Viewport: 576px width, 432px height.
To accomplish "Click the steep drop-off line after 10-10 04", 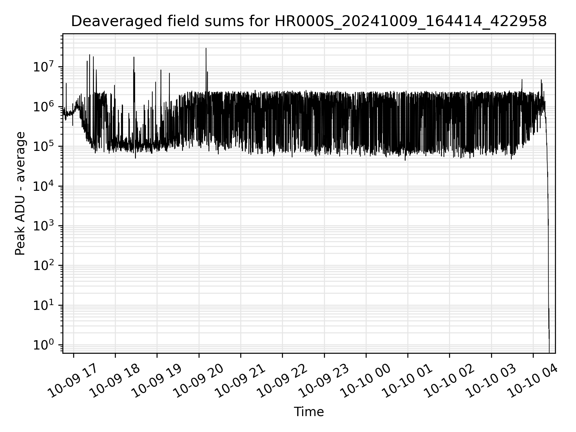I will [x=548, y=228].
